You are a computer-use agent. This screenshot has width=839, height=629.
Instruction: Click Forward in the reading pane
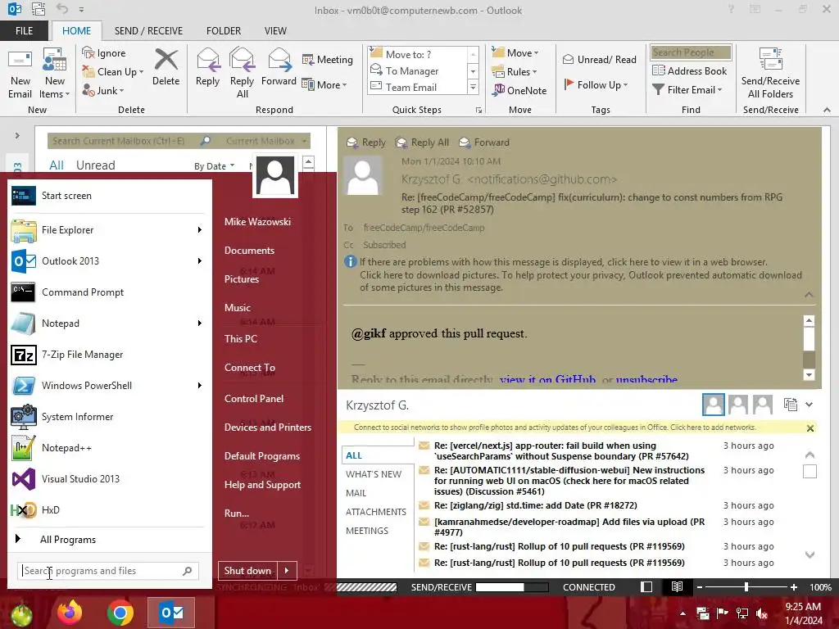coord(484,143)
